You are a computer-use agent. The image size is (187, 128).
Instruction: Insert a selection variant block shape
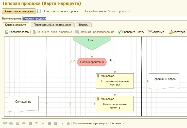click(30, 123)
